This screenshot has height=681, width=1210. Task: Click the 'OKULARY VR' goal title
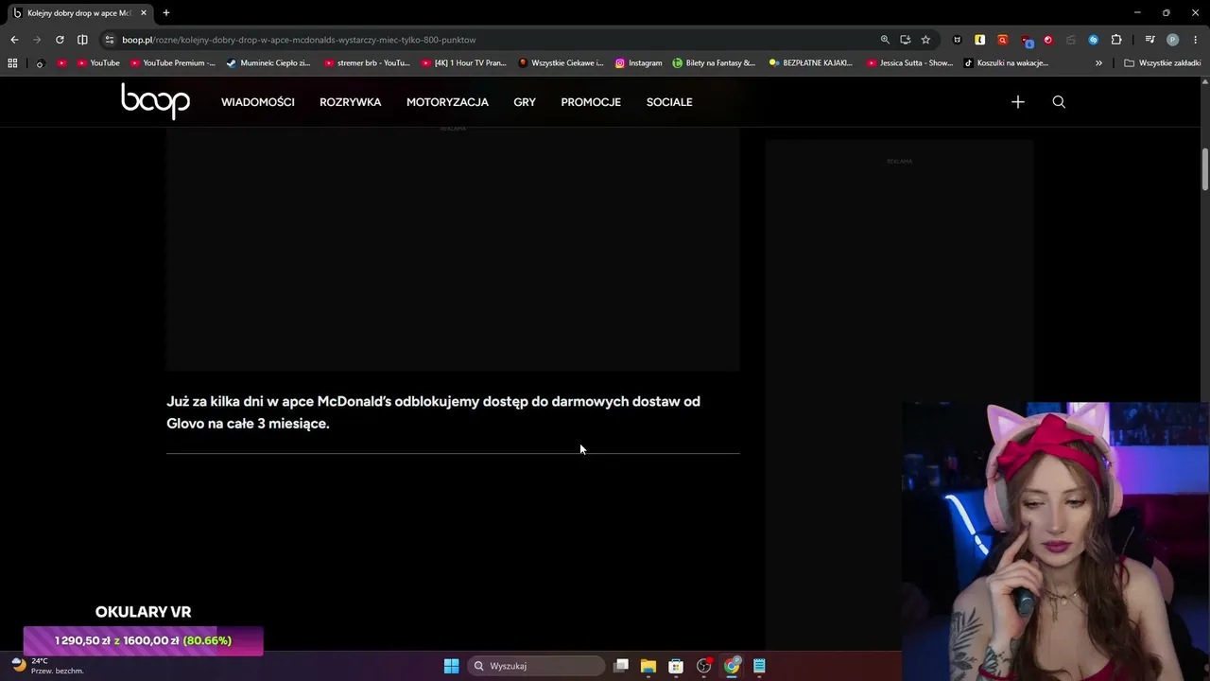pos(144,612)
